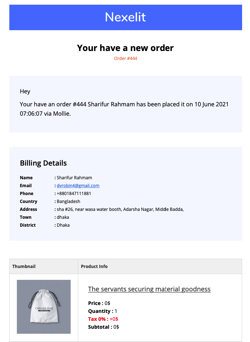
Task: Click the Subtotal 0$ line
Action: click(103, 327)
